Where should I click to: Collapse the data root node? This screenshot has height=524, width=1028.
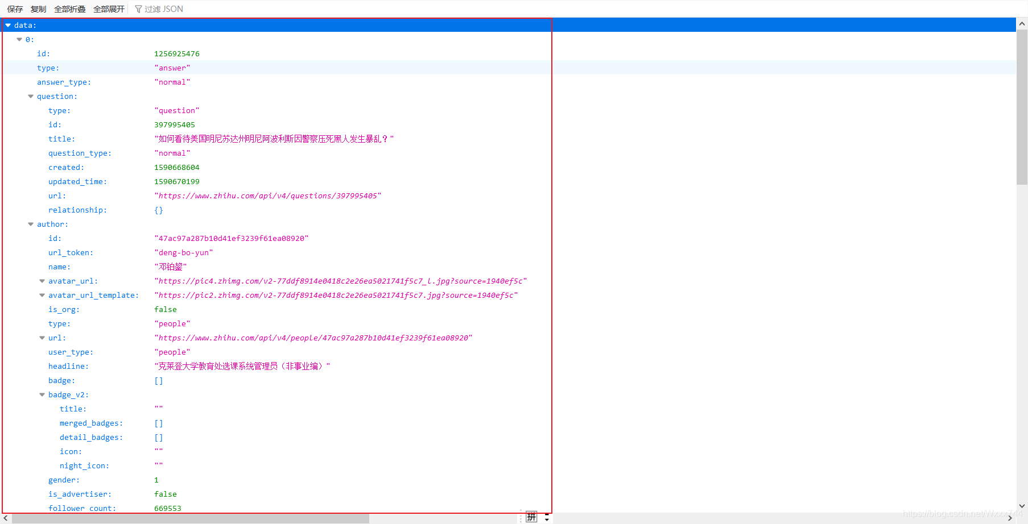[8, 25]
